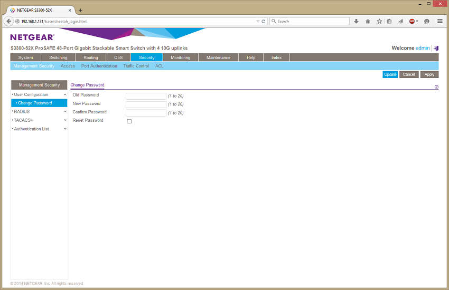Click the logout icon next to admin
The width and height of the screenshot is (449, 290).
[x=436, y=48]
